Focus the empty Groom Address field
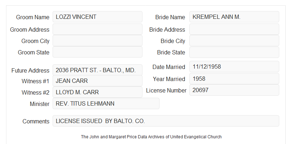Image resolution: width=286 pixels, height=144 pixels. point(97,29)
